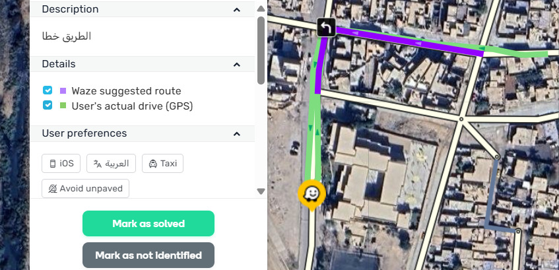
Task: Click the scrollbar up arrow
Action: pos(261,9)
